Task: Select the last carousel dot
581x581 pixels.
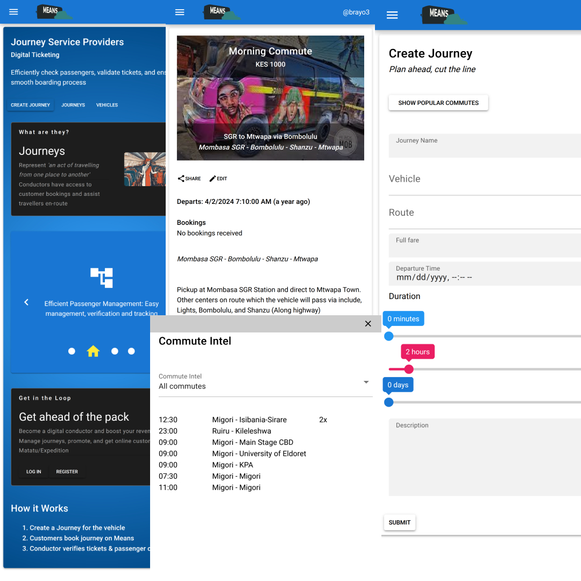Action: 131,351
